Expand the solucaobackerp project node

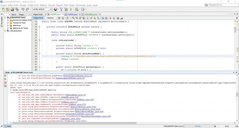coord(5,31)
